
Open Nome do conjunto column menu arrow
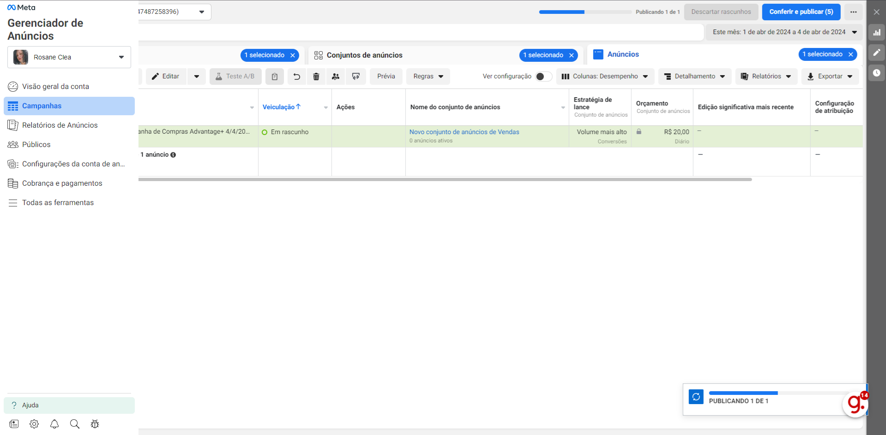[x=563, y=107]
